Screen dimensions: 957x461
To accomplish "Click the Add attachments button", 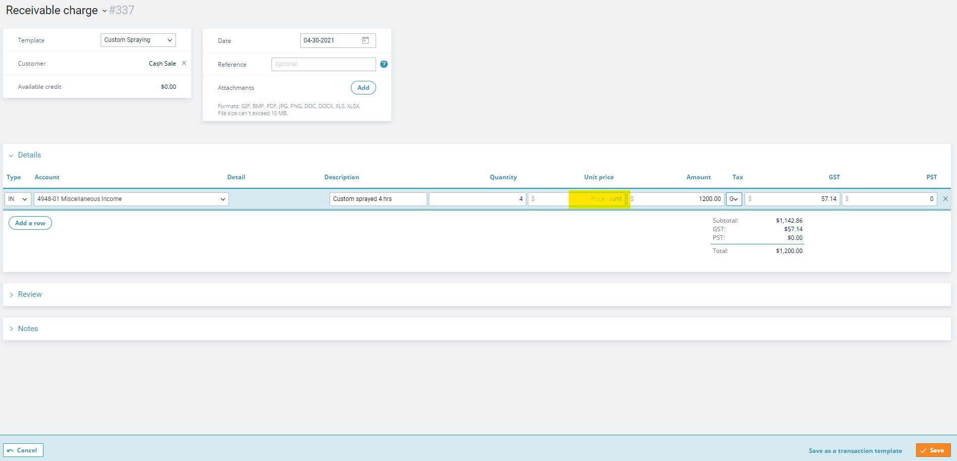I will tap(363, 88).
